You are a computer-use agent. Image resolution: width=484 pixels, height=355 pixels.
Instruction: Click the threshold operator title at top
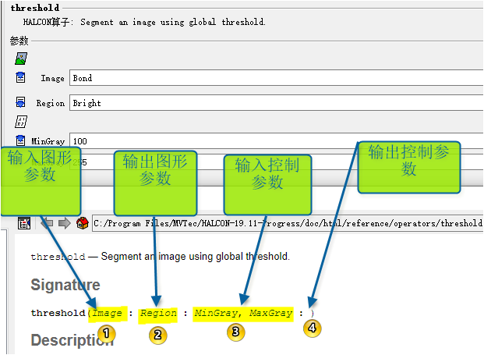[x=34, y=8]
